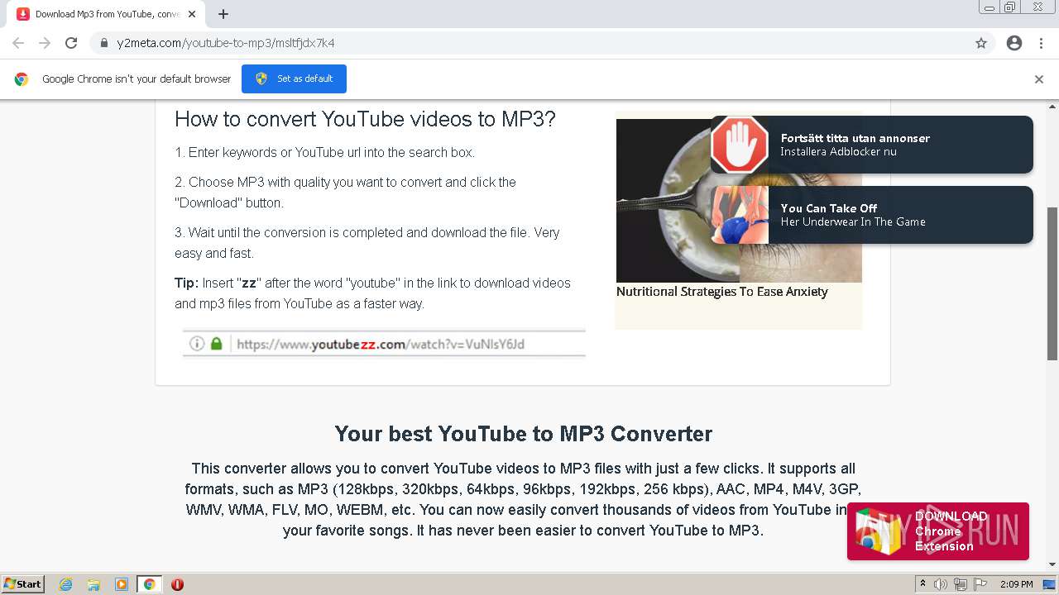Click the ad thumbnail of the game notification
The height and width of the screenshot is (595, 1059).
tap(740, 215)
